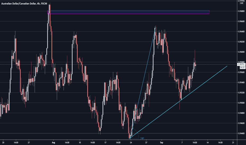Click the 74° angle label
The height and width of the screenshot is (145, 246).
point(142,138)
